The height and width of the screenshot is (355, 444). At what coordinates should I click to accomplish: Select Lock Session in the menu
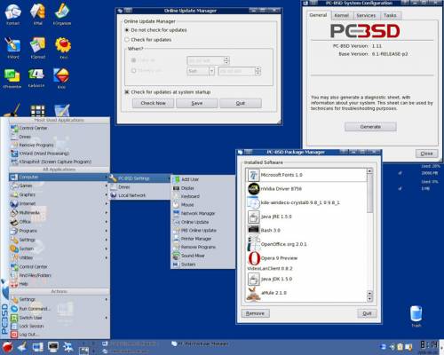[x=59, y=326]
